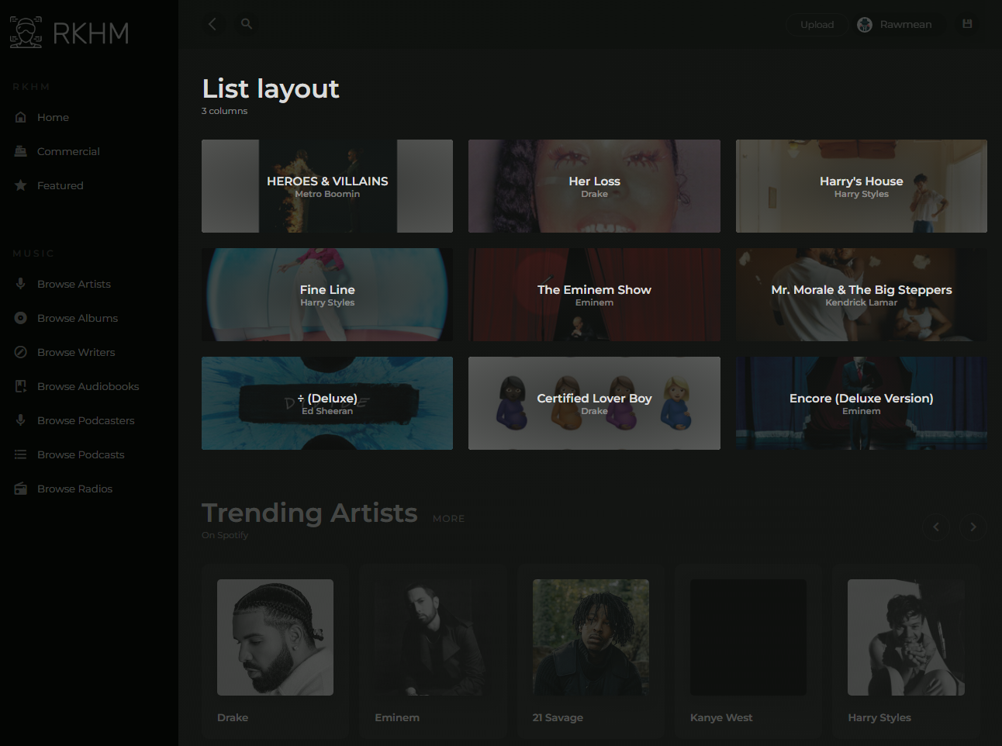Open the Certified Lover Boy album card
The height and width of the screenshot is (746, 1002).
coord(594,403)
